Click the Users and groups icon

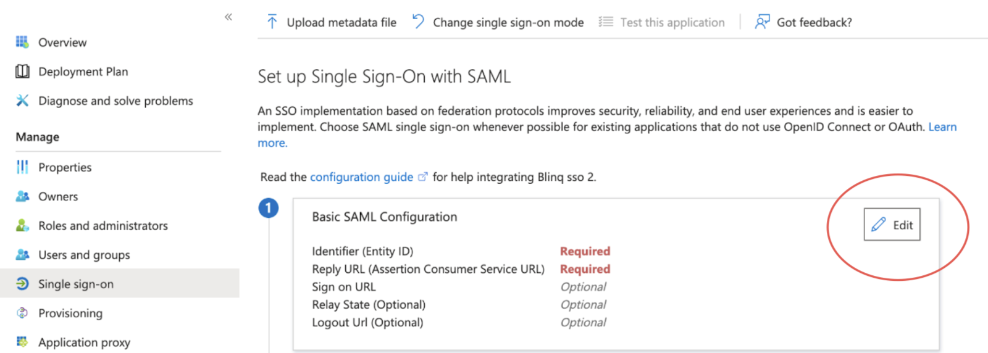22,254
